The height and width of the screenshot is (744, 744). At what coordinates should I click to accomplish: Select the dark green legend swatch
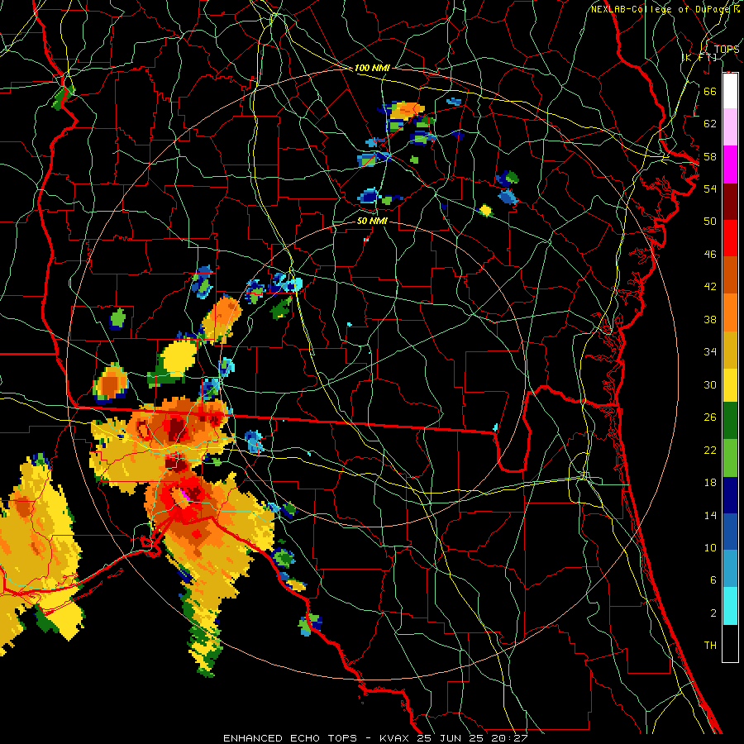point(730,421)
